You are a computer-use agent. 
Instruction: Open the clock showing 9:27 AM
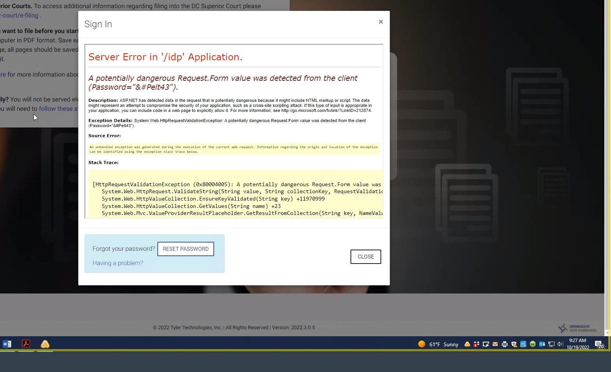click(578, 344)
